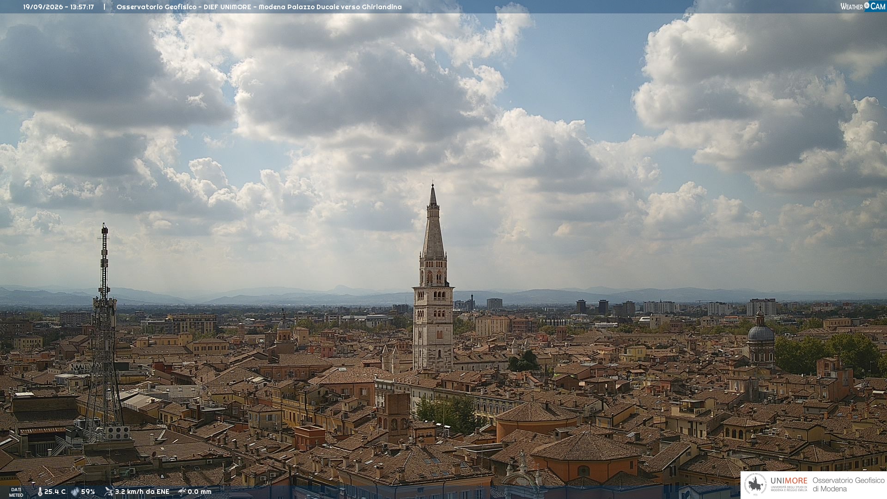Click the UNIMORE wordmark text
887x499 pixels.
[x=789, y=481]
